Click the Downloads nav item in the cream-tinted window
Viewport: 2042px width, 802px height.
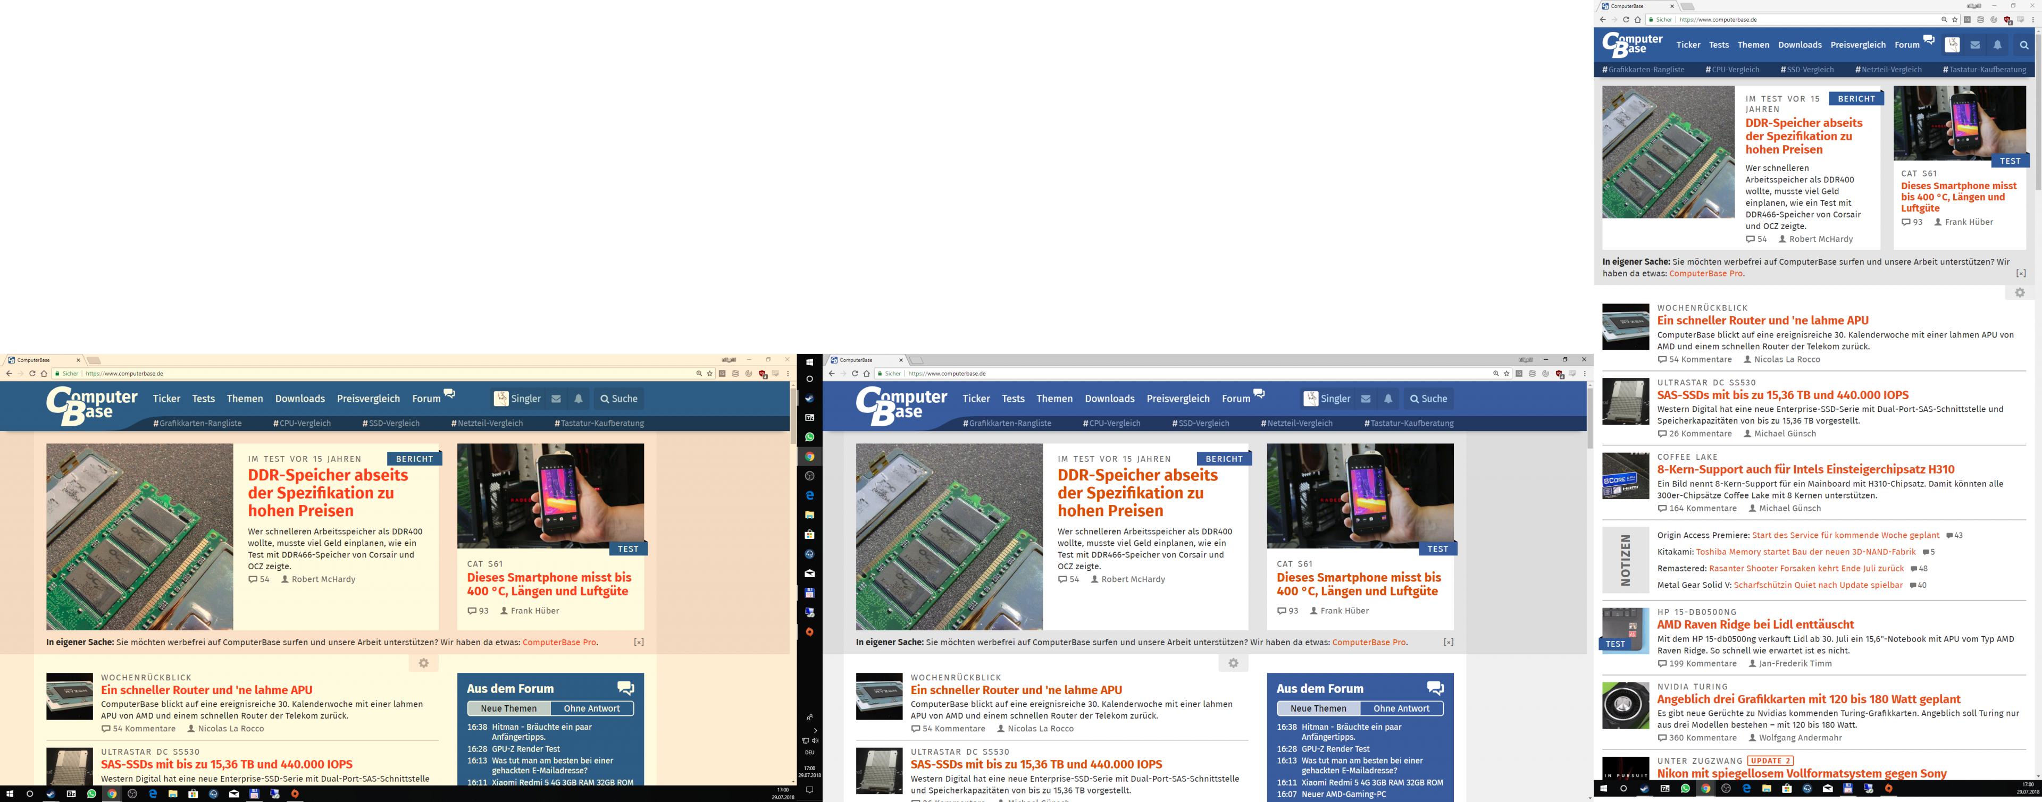(299, 399)
